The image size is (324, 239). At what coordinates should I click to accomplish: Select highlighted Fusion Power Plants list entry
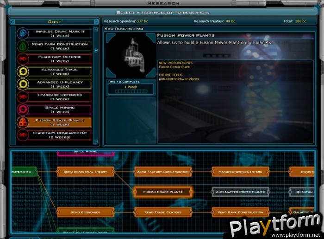pos(54,122)
